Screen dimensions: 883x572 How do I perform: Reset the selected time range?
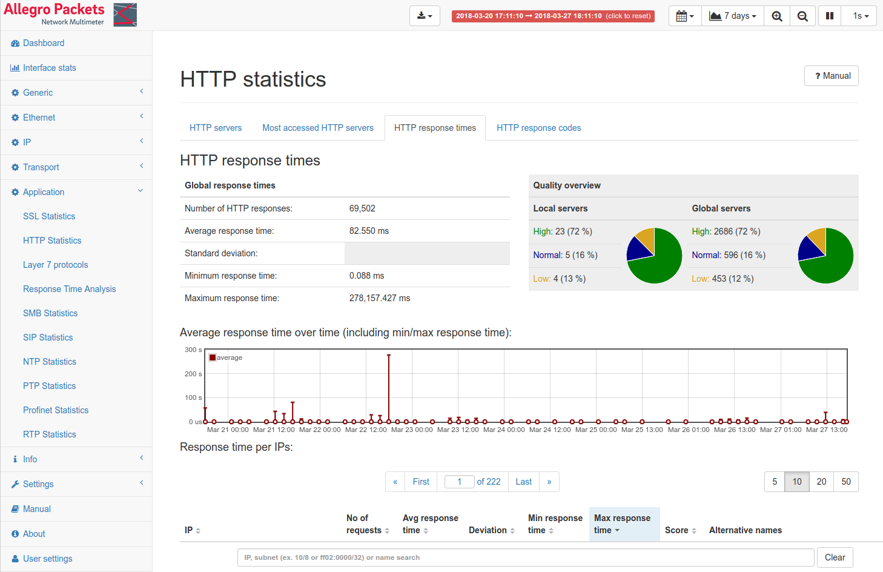(553, 16)
